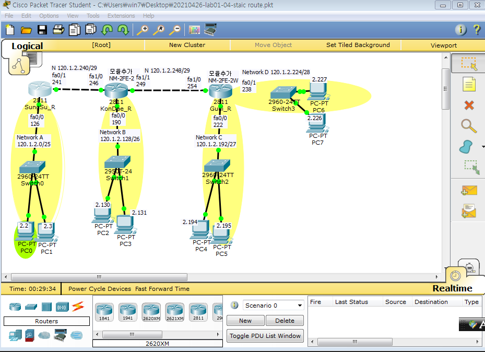Pick the 2620XM router model
The height and width of the screenshot is (352, 485).
click(151, 312)
